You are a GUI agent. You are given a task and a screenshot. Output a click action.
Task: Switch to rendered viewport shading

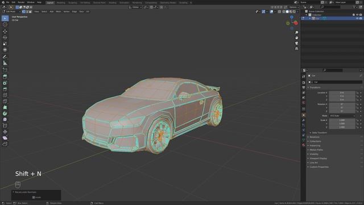pyautogui.click(x=295, y=11)
